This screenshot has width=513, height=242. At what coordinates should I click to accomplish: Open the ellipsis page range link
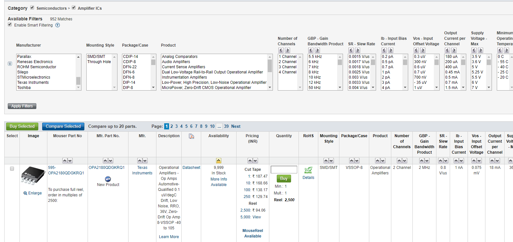coord(219,126)
